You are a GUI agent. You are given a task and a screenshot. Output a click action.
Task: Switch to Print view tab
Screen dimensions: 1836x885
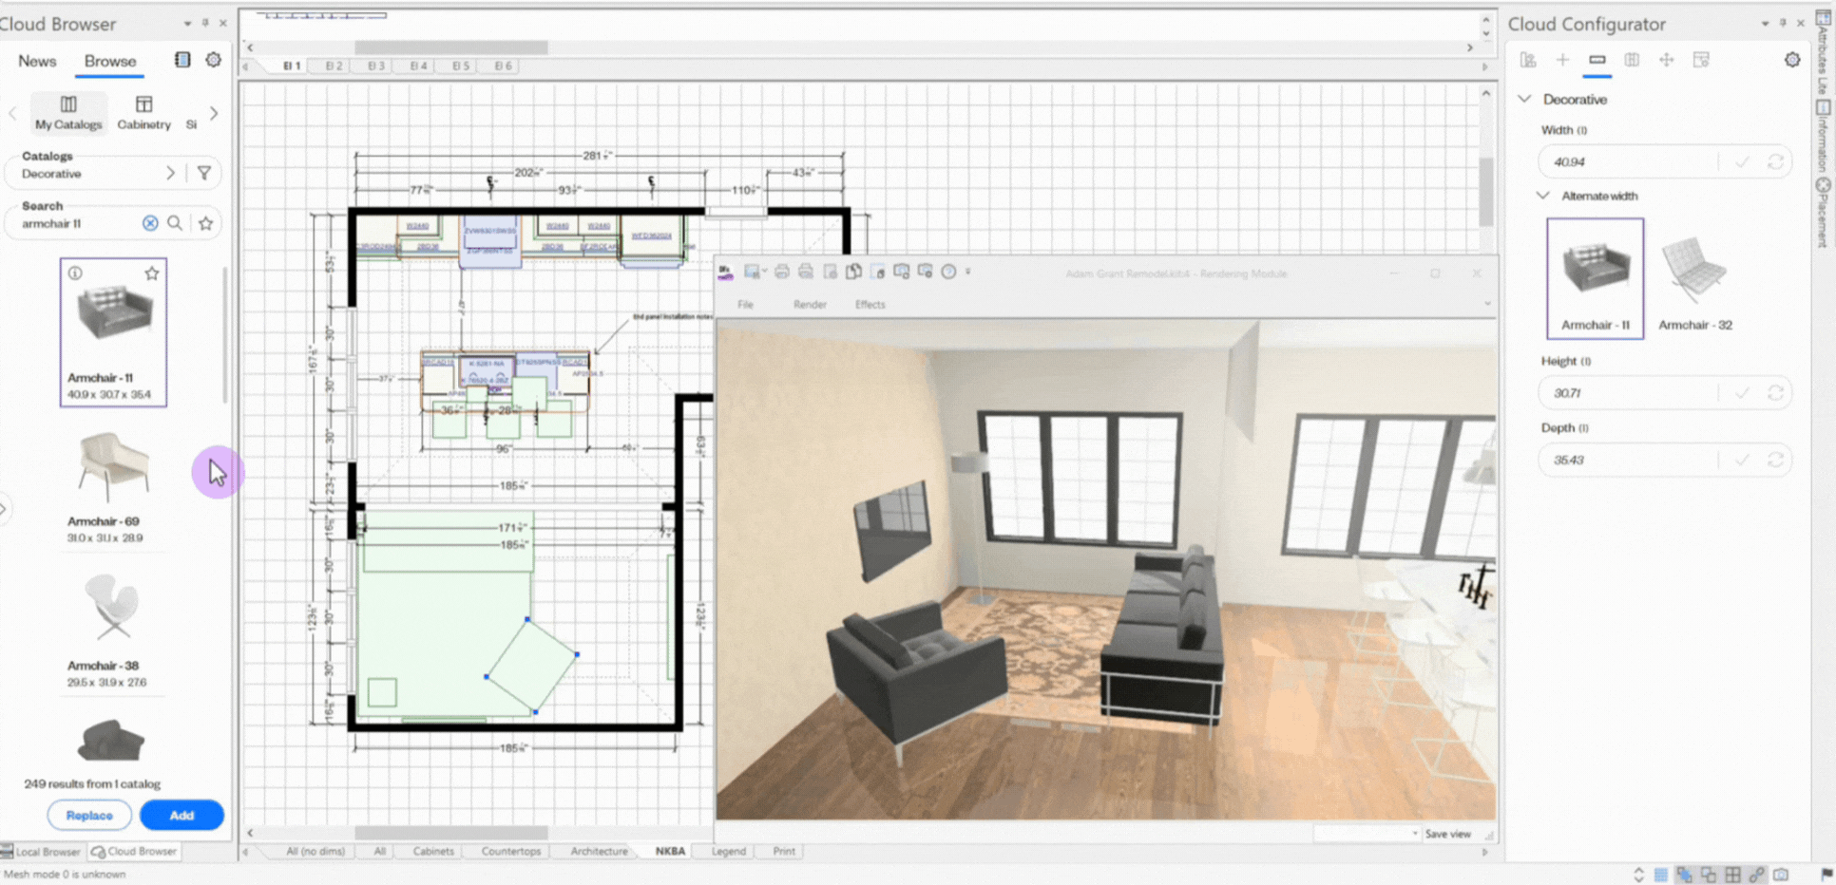point(784,851)
